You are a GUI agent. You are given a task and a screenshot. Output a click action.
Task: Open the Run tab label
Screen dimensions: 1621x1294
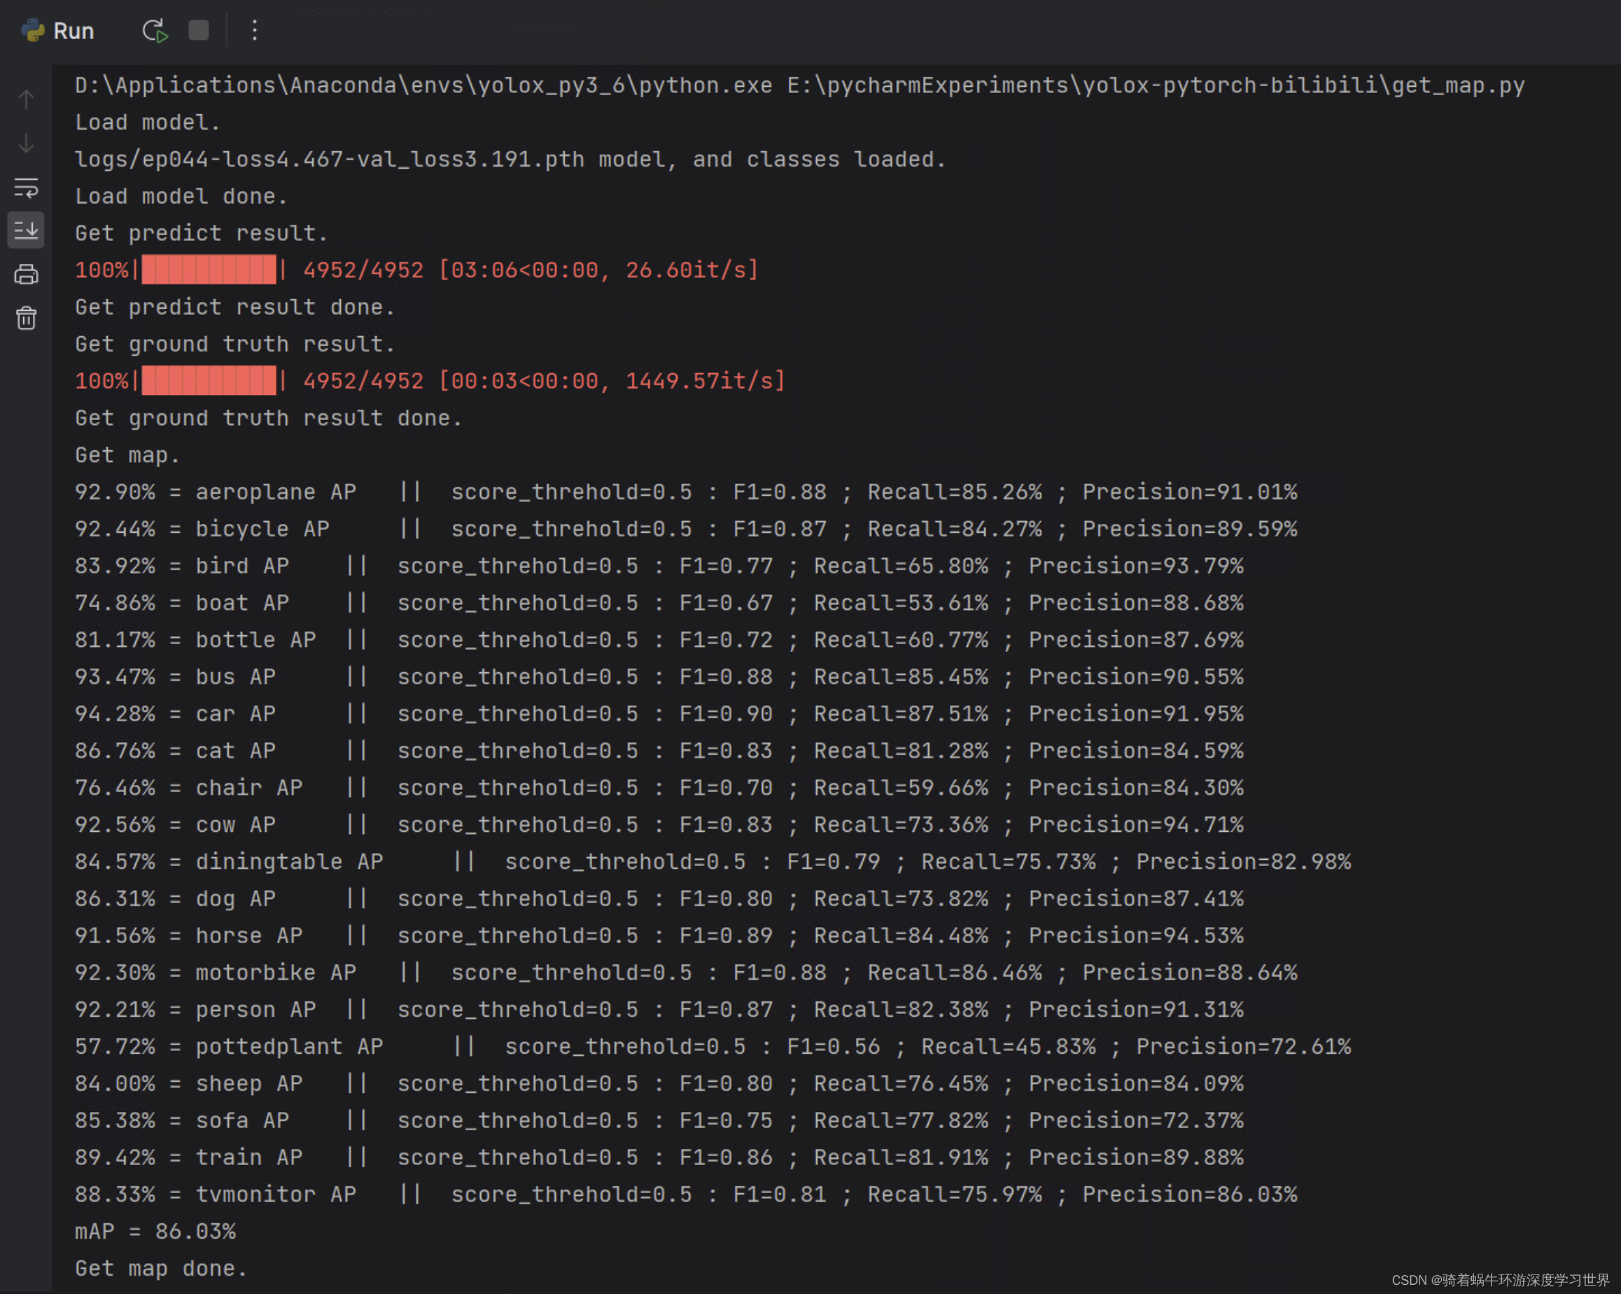(x=73, y=32)
